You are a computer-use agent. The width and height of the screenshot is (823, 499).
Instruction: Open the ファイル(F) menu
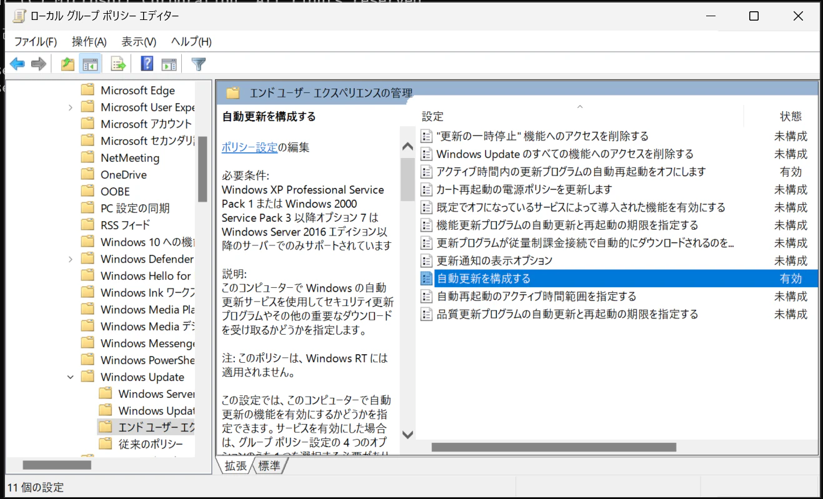point(36,42)
